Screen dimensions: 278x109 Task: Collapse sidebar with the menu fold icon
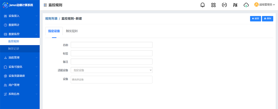tap(45, 5)
